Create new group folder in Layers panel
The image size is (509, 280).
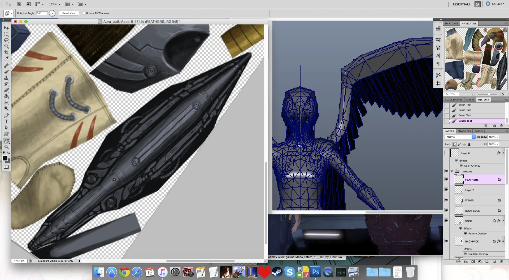coord(487,261)
